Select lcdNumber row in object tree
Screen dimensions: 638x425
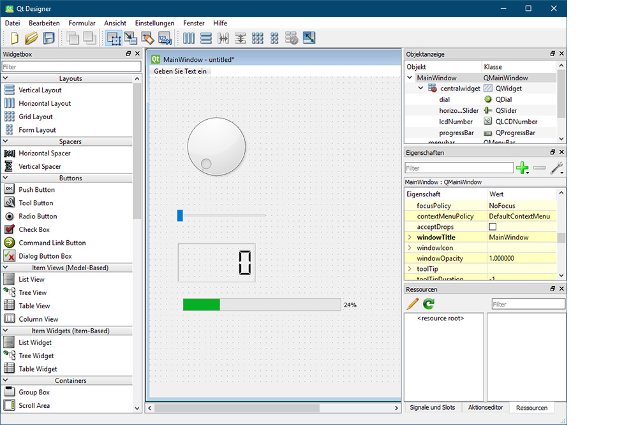(480, 122)
